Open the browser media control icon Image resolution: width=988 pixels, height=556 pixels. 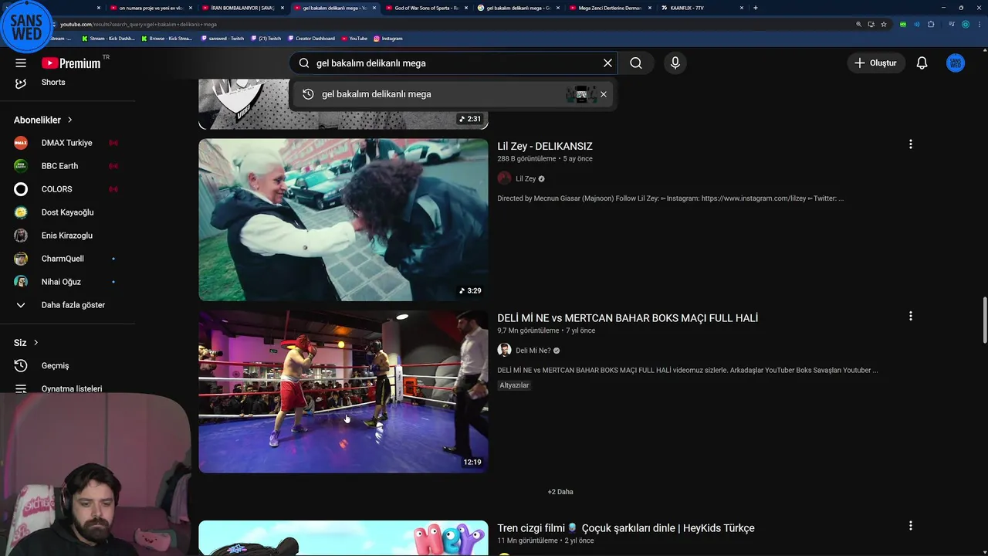pyautogui.click(x=952, y=24)
